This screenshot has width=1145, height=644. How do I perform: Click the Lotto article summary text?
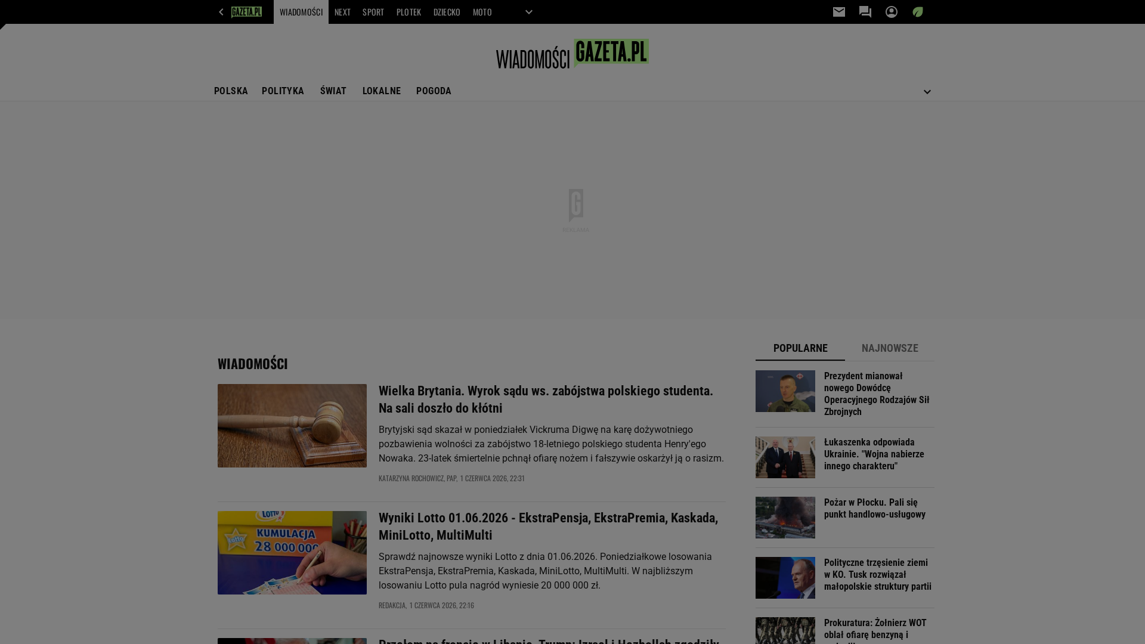point(545,571)
